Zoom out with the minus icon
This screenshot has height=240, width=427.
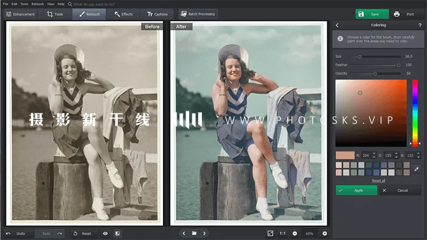click(x=295, y=233)
